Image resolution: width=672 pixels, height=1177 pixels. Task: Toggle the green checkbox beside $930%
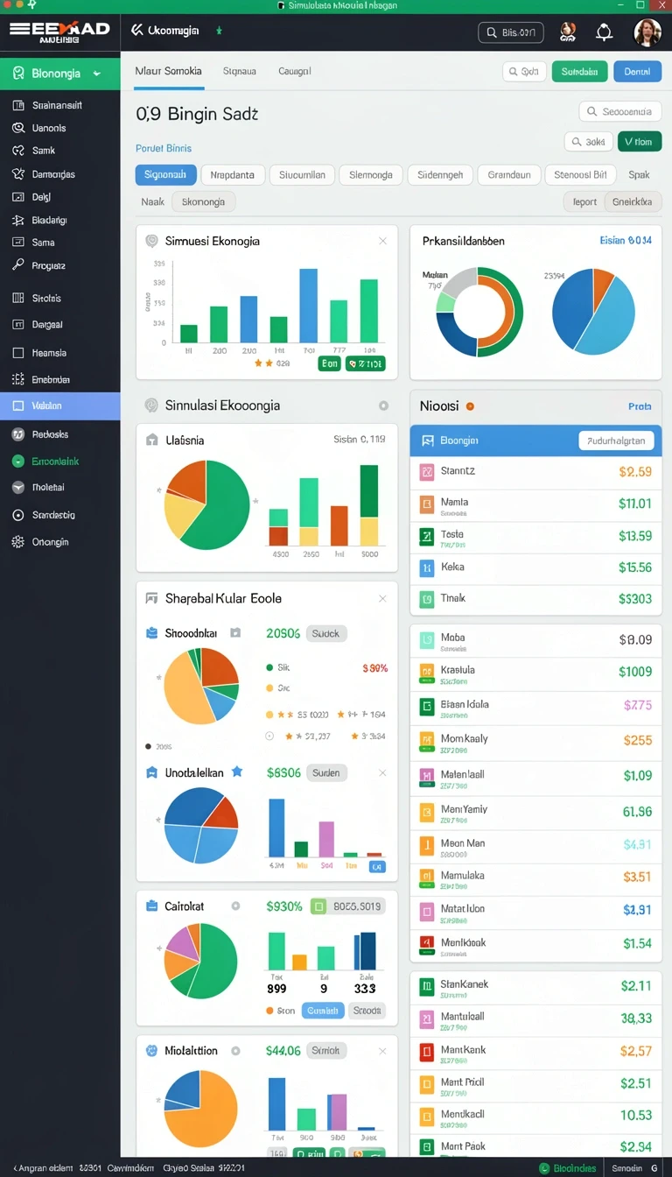click(318, 906)
